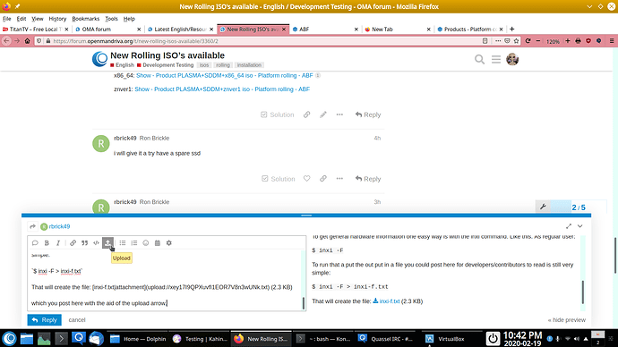Screen dimensions: 618x347
Task: Reply to the first post
Action: pyautogui.click(x=368, y=114)
